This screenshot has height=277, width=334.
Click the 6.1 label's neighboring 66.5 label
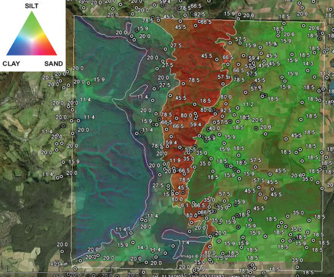click(199, 206)
